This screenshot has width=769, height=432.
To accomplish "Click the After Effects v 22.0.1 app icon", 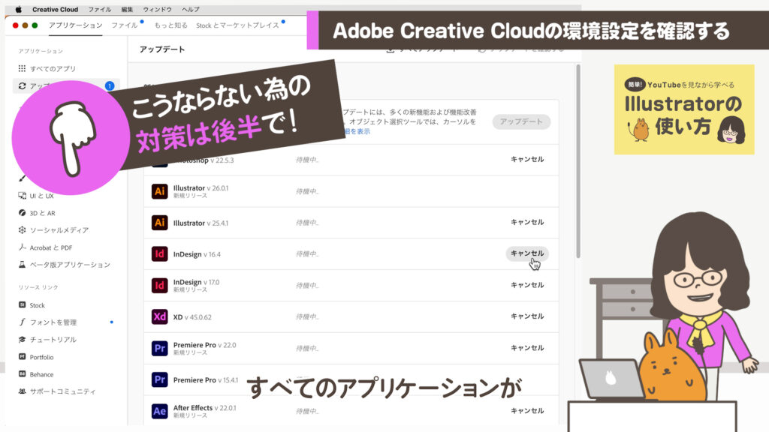I will (159, 411).
